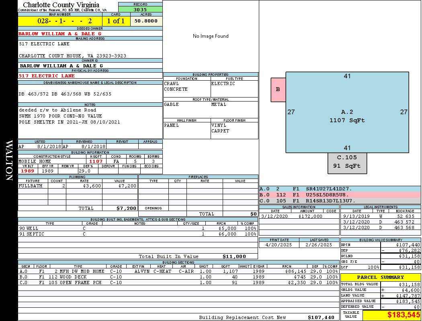Click the red physical 911 address 517 Electric Lane

click(x=47, y=76)
